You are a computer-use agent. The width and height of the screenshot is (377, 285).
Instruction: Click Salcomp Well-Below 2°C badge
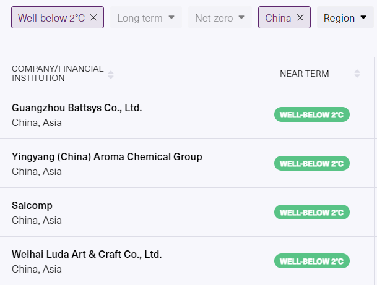coord(311,212)
